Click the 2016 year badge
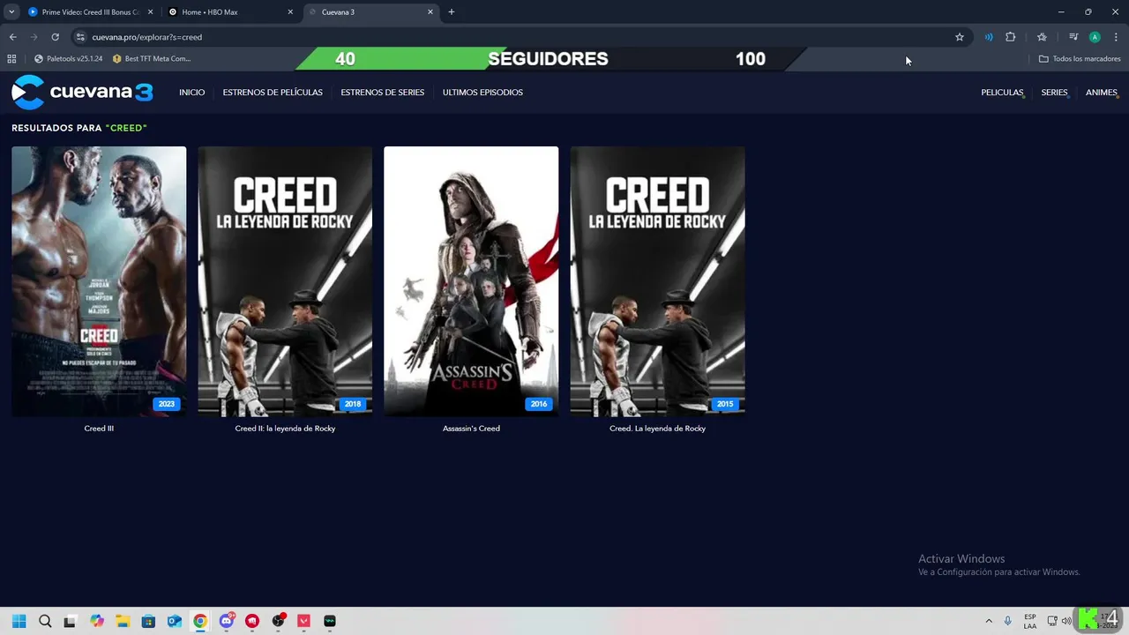1129x635 pixels. coord(539,404)
